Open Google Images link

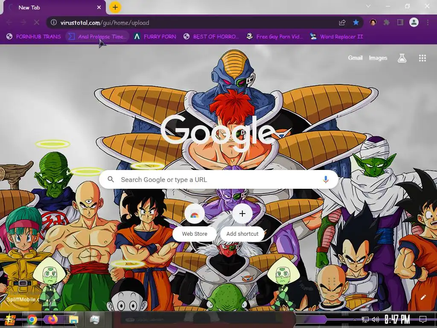pyautogui.click(x=378, y=58)
